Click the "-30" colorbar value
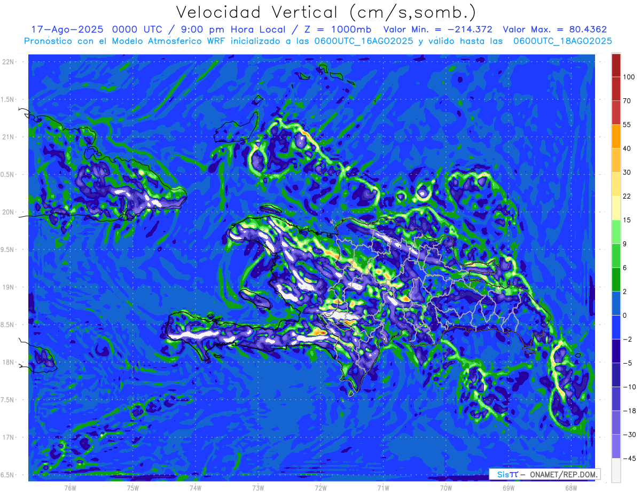The width and height of the screenshot is (641, 495). tap(629, 435)
